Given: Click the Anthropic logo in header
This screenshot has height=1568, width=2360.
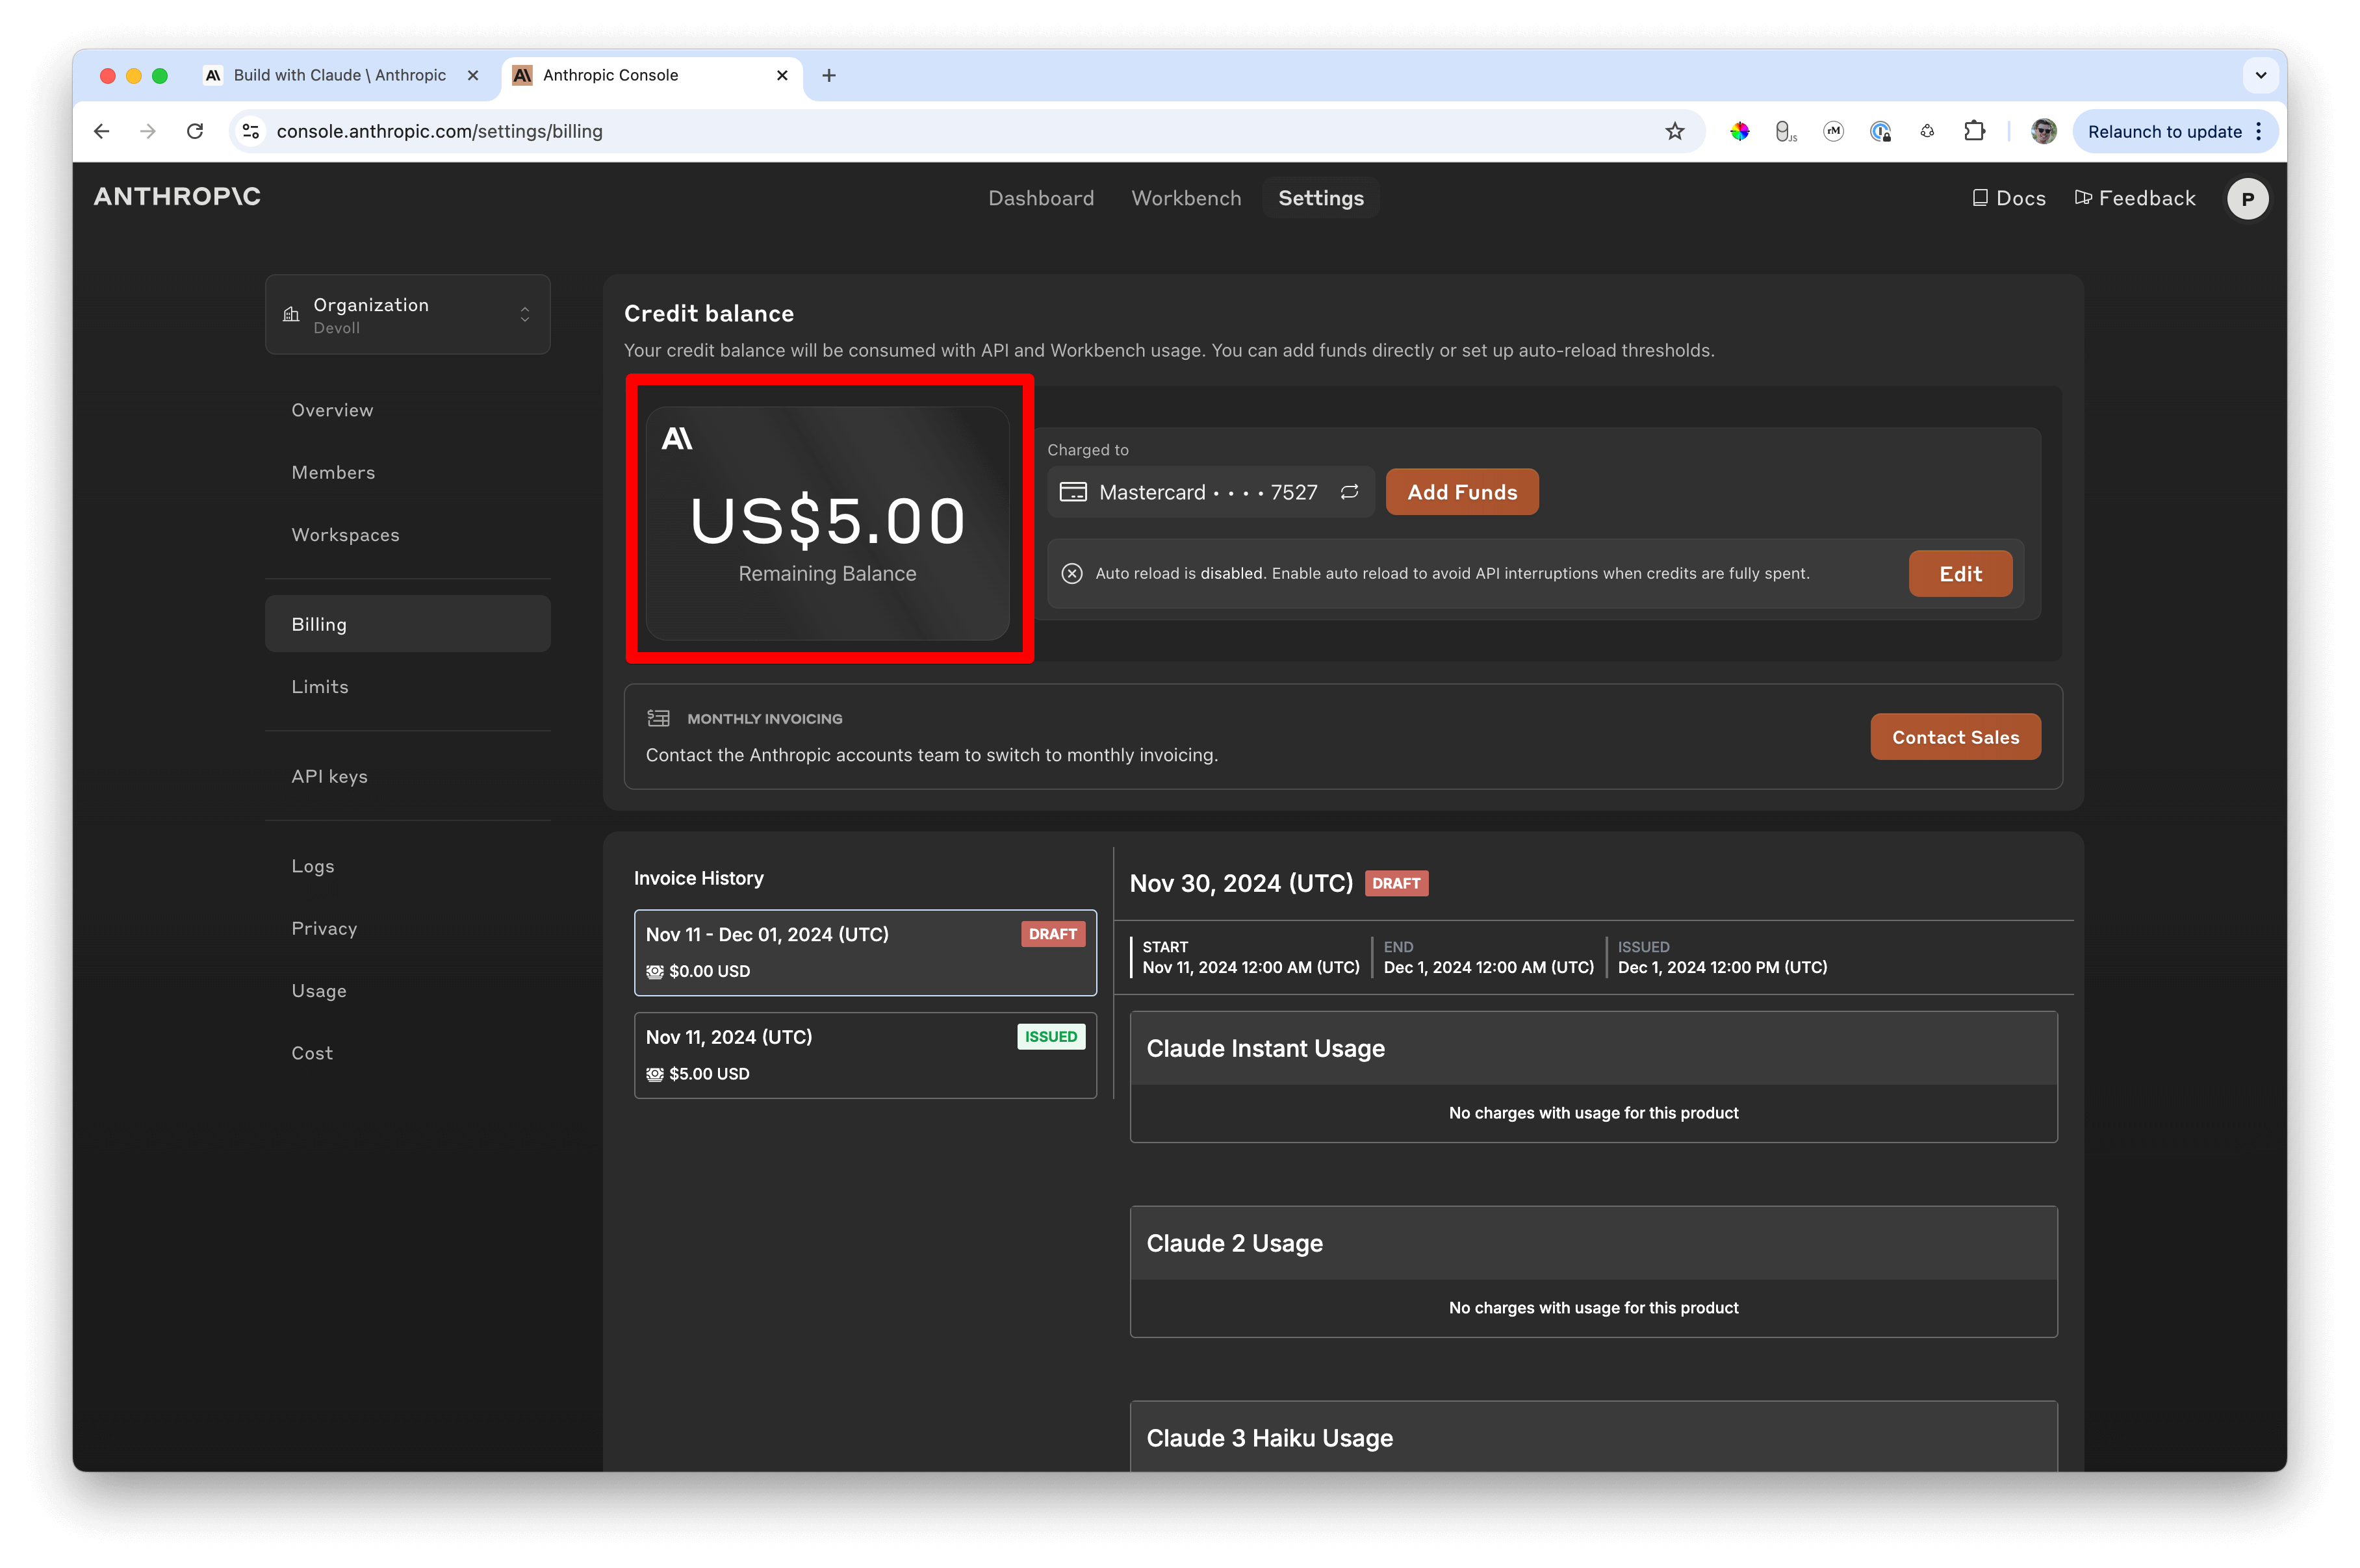Looking at the screenshot, I should (x=177, y=197).
